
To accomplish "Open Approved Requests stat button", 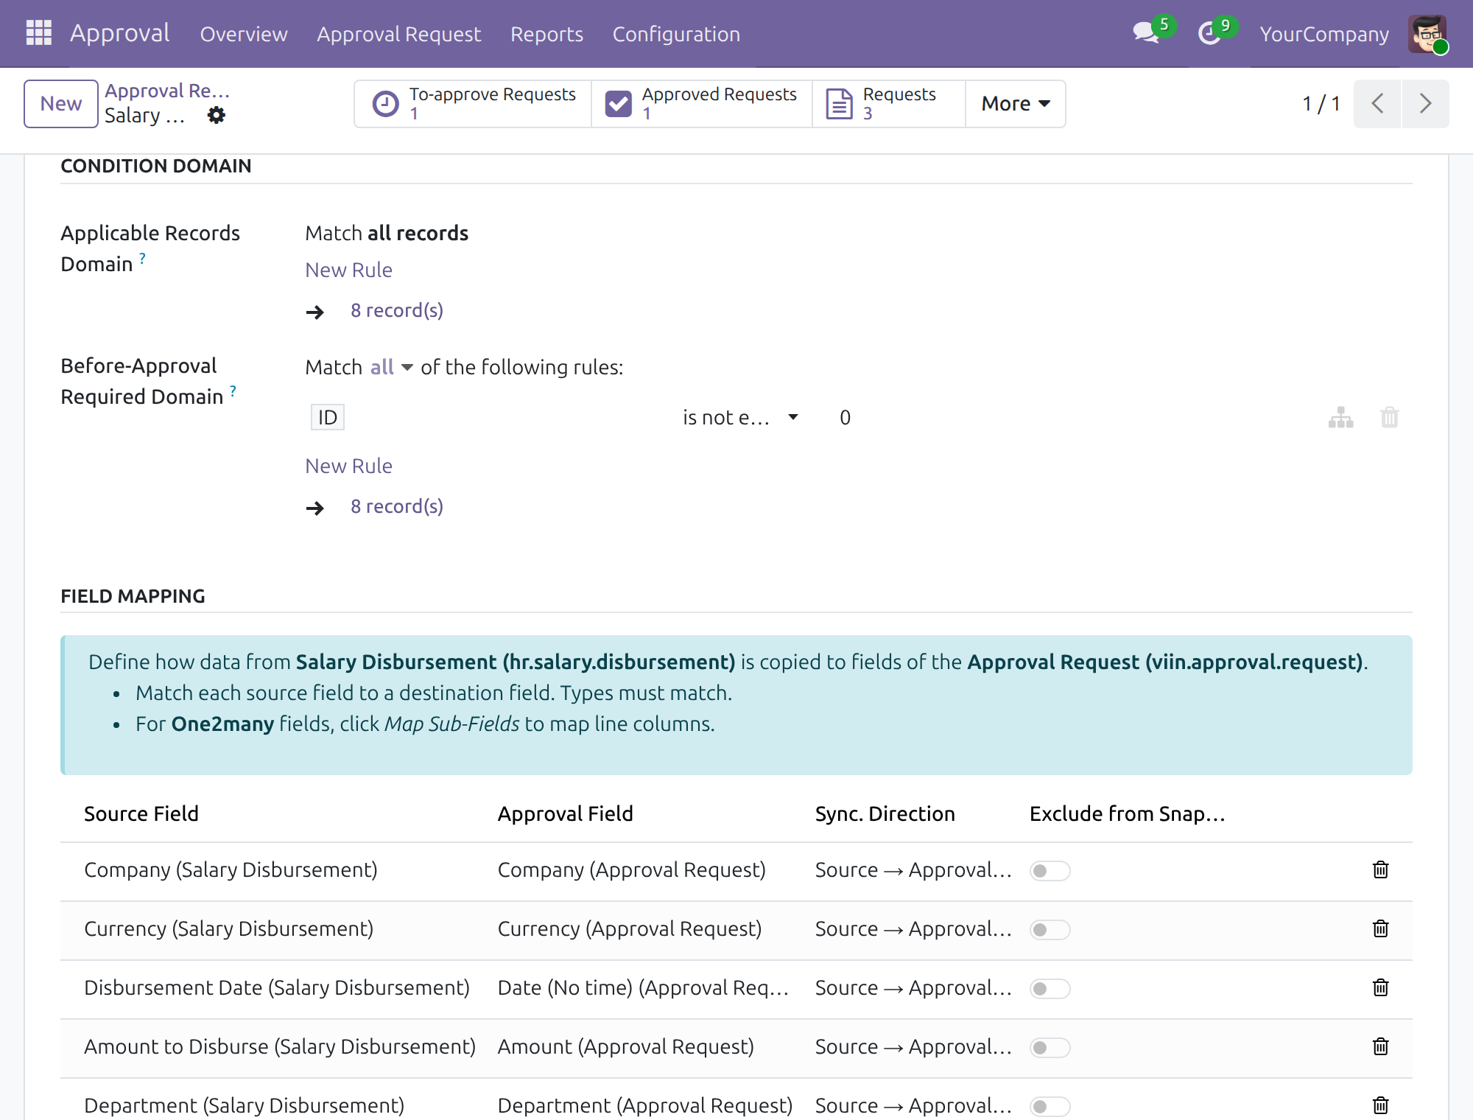I will coord(701,104).
